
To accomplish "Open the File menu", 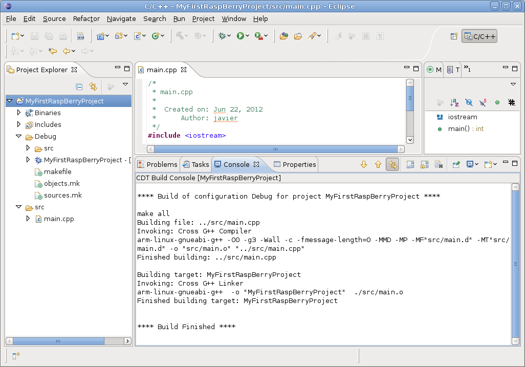I will [11, 19].
